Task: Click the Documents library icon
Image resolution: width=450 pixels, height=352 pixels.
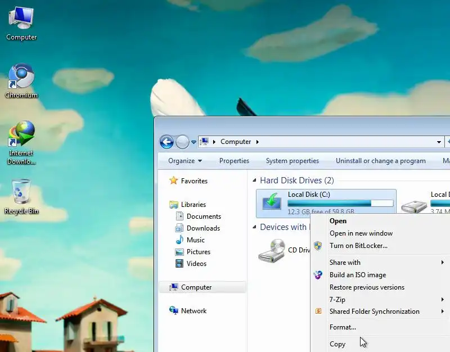Action: coord(179,216)
